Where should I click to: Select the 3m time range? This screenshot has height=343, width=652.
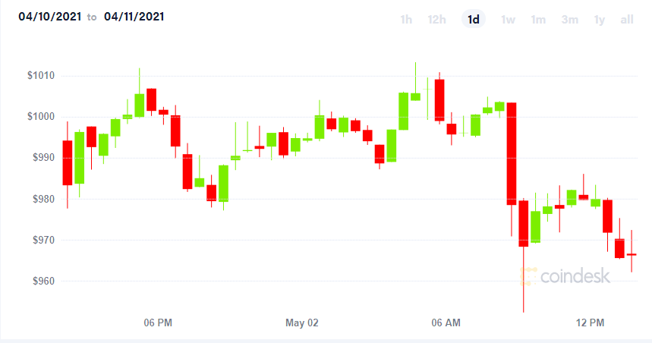[570, 20]
